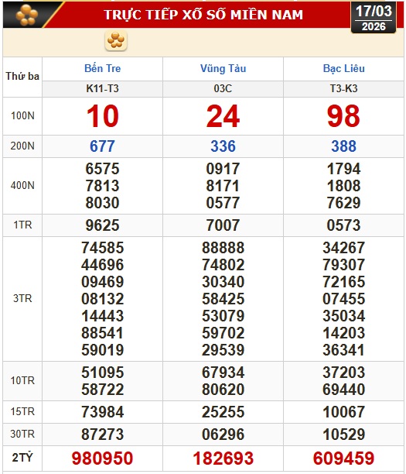Click the 15TR number 10067
The image size is (406, 474).
coord(344,412)
